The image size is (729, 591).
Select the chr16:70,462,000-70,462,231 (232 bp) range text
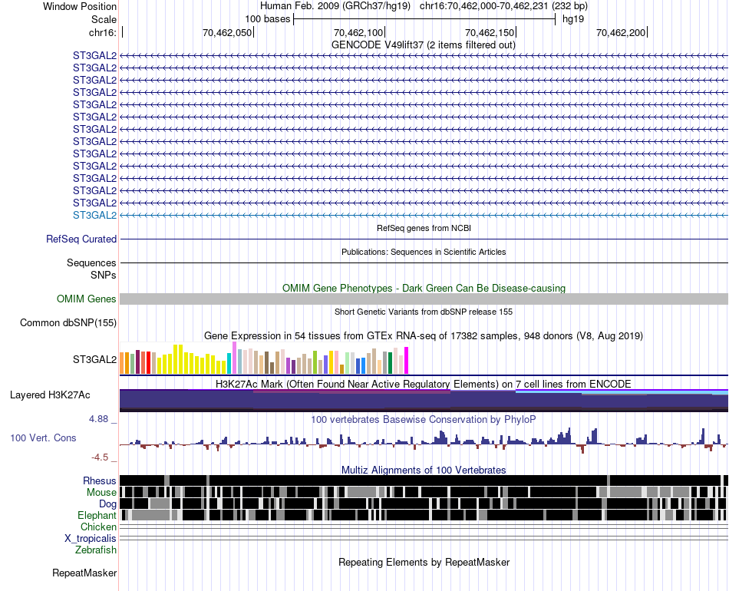(x=503, y=6)
